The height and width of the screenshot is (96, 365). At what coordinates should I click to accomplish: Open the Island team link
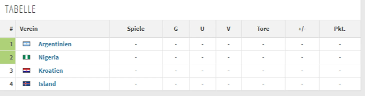tap(47, 84)
